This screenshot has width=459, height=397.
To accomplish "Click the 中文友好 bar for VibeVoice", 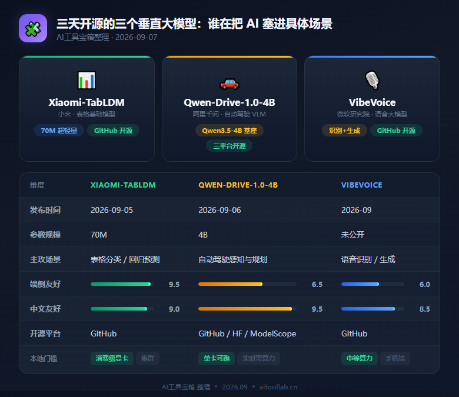I will (x=372, y=309).
